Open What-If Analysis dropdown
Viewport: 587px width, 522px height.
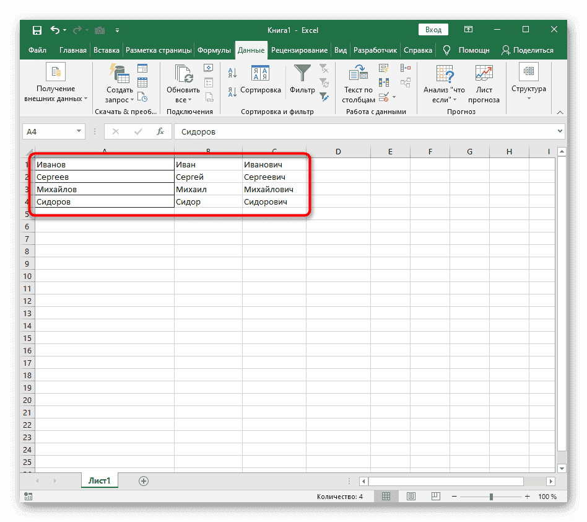pyautogui.click(x=444, y=84)
